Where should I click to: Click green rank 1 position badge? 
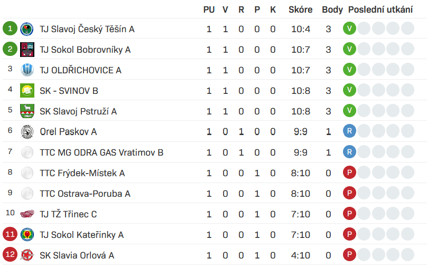10,29
